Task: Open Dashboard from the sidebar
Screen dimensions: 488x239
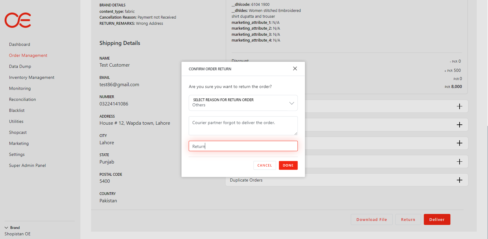Action: pyautogui.click(x=20, y=44)
